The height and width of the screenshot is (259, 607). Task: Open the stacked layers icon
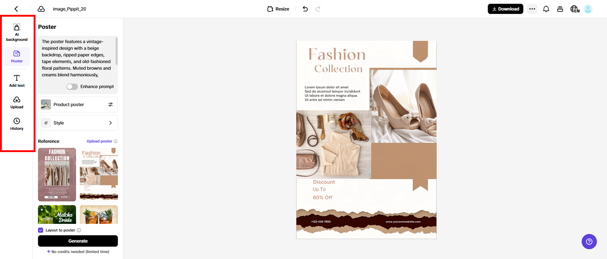(560, 9)
